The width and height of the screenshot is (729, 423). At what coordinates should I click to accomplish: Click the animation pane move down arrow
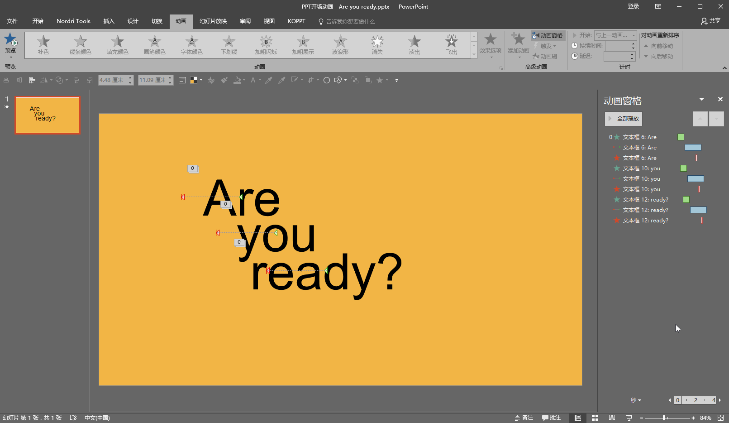[x=716, y=119]
